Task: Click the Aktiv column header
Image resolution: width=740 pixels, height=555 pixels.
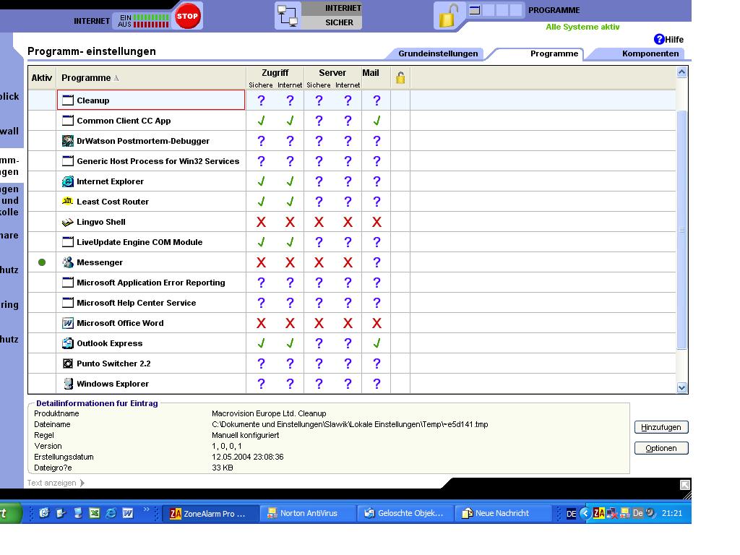Action: pos(42,77)
